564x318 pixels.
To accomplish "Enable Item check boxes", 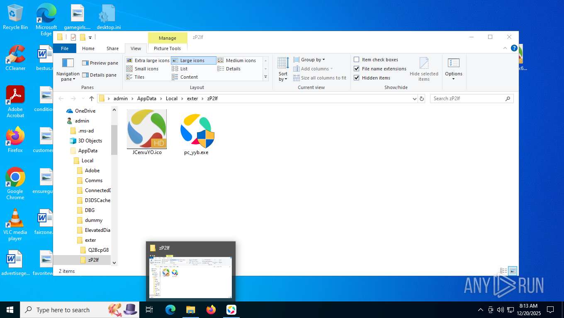I will click(x=376, y=60).
